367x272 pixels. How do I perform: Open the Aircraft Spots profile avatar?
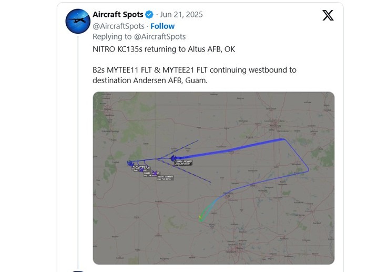pos(78,22)
